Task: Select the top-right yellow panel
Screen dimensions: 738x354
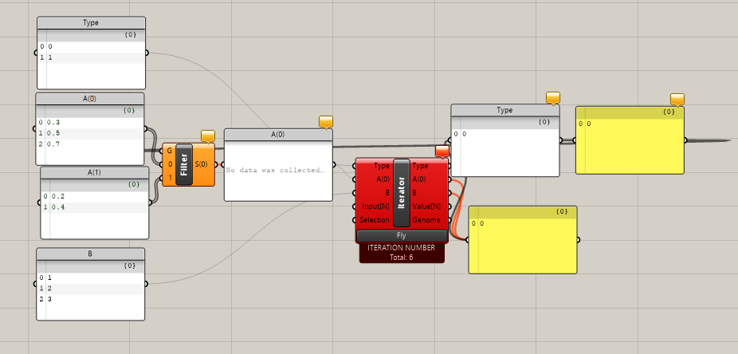Action: coord(630,140)
